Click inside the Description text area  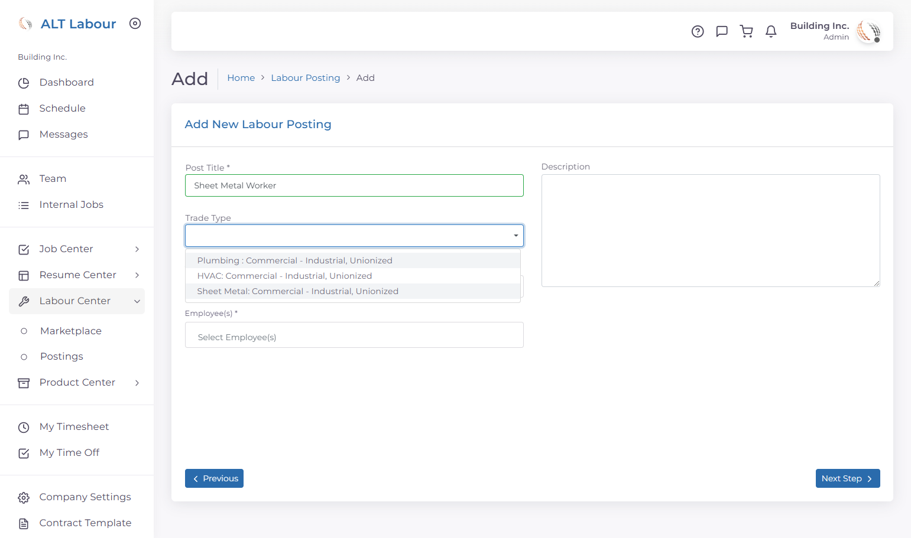coord(711,230)
